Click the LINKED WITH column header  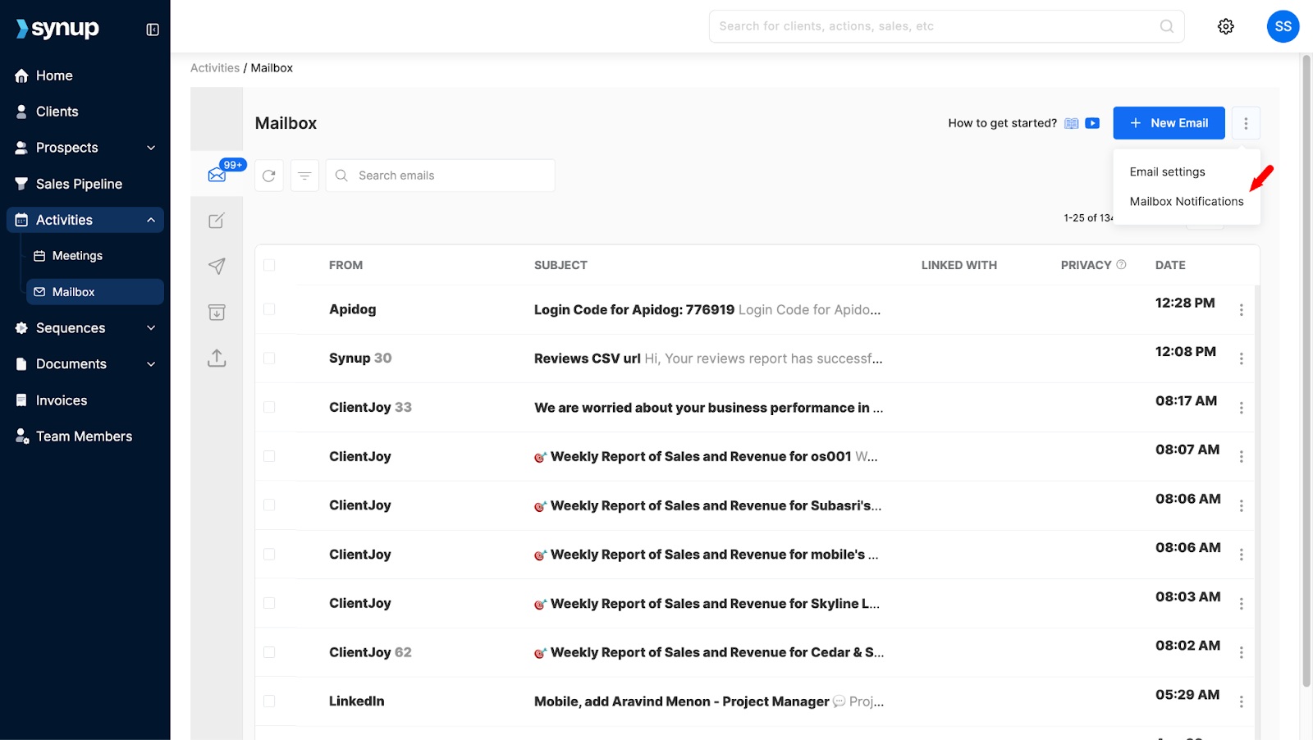958,265
